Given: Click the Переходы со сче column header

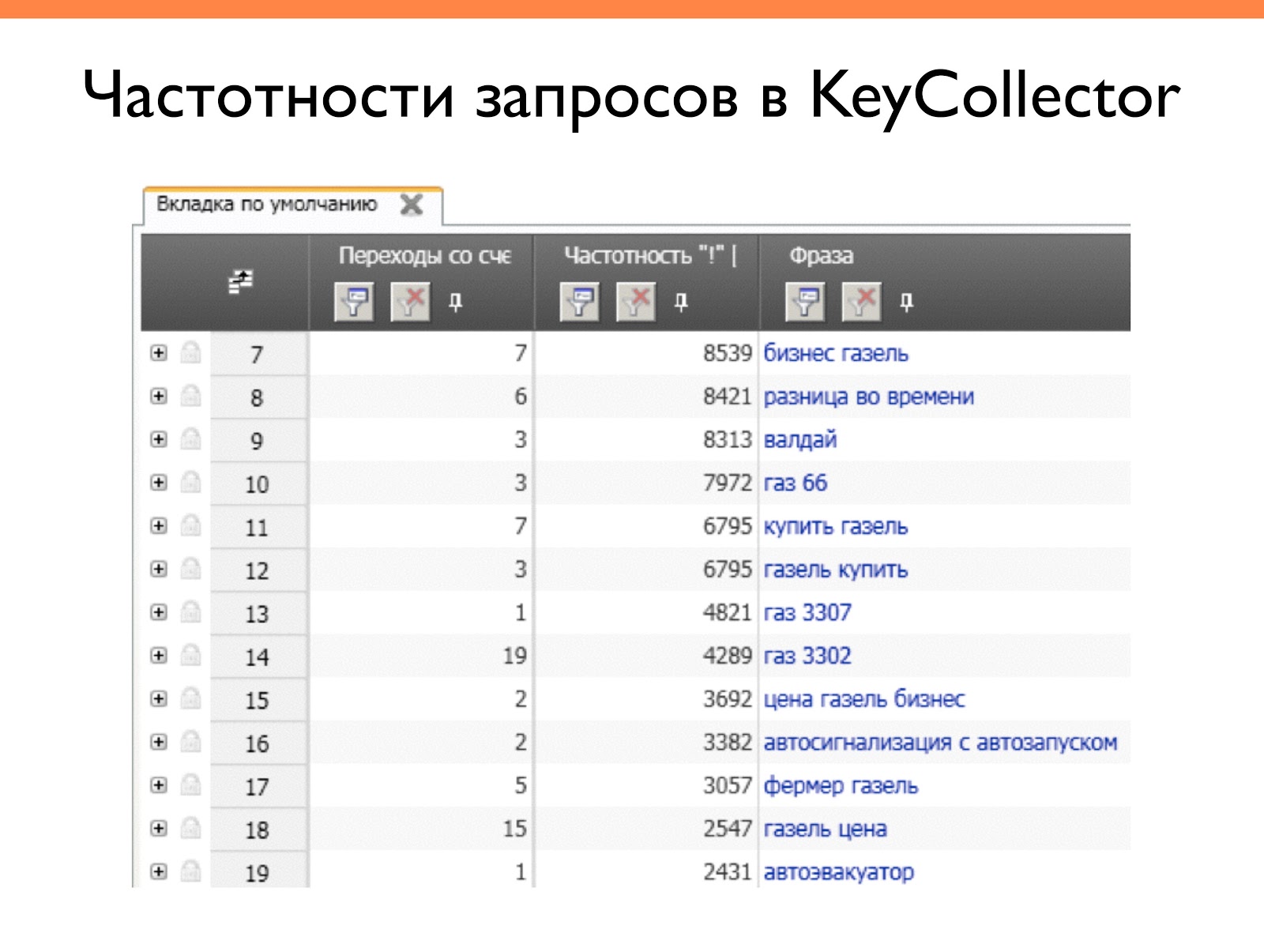Looking at the screenshot, I should (x=425, y=256).
